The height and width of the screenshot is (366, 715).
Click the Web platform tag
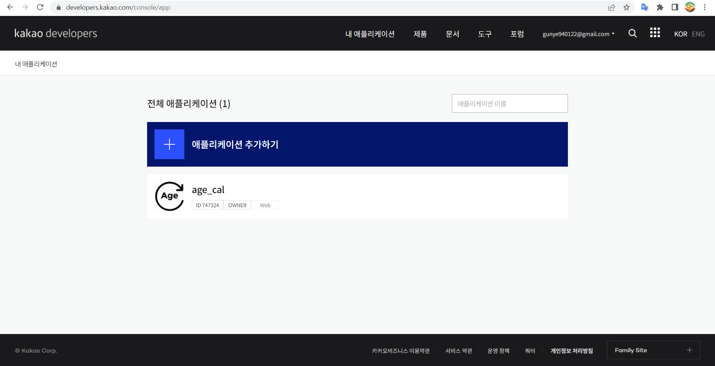pyautogui.click(x=265, y=205)
